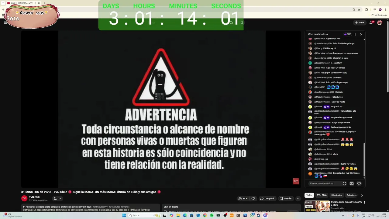Viewport: 389px width, 219px height.
Task: Open subscription notification bell dropdown for TVN Chile
Action: coord(57,199)
